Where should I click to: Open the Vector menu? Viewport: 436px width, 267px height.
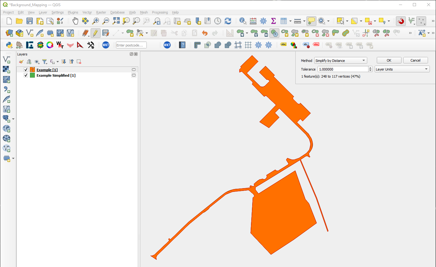pyautogui.click(x=87, y=12)
